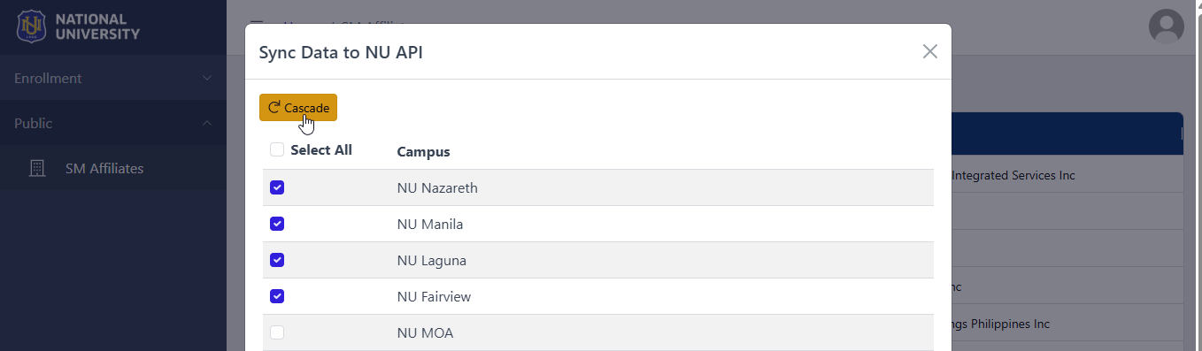This screenshot has width=1202, height=351.
Task: Open the Enrollment menu section
Action: [x=113, y=78]
